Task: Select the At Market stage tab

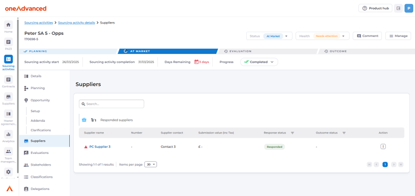Action: click(167, 51)
